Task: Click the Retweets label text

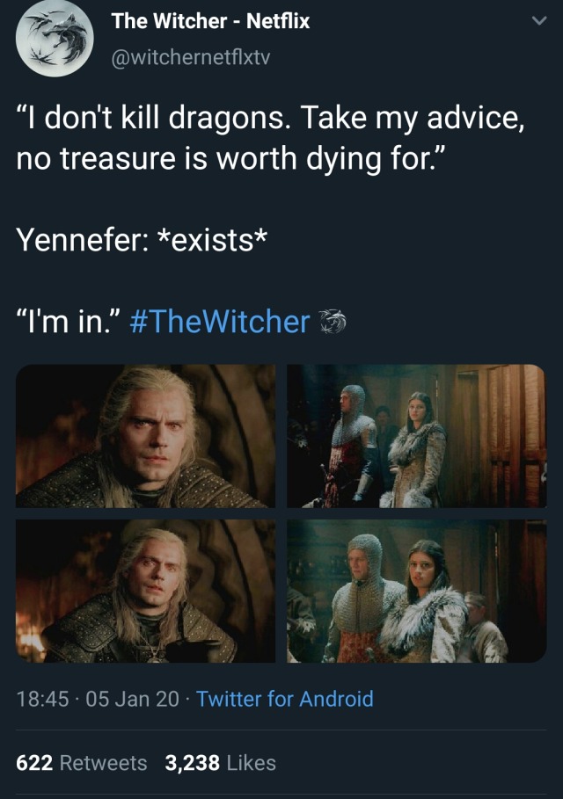Action: pos(104,763)
